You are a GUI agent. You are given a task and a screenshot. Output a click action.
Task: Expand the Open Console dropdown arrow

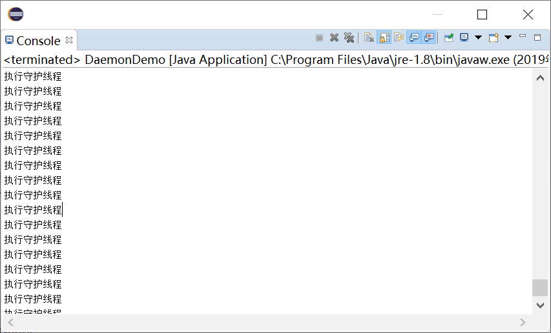(508, 37)
